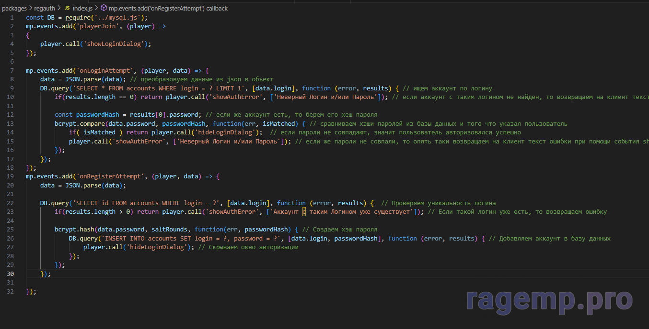This screenshot has width=649, height=329.
Task: Click the ragemp.pro watermark
Action: tap(549, 300)
